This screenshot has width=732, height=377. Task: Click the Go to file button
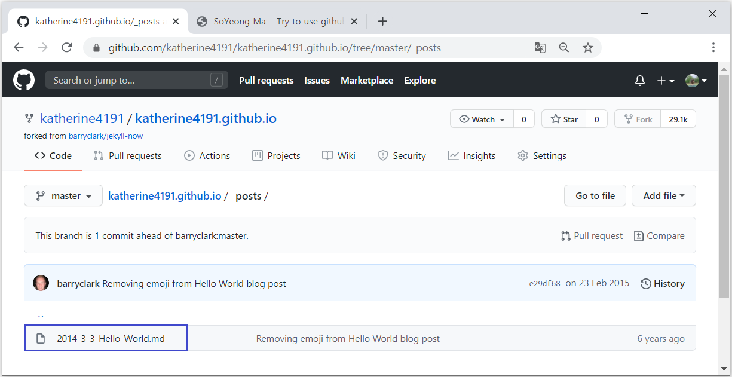click(x=595, y=195)
